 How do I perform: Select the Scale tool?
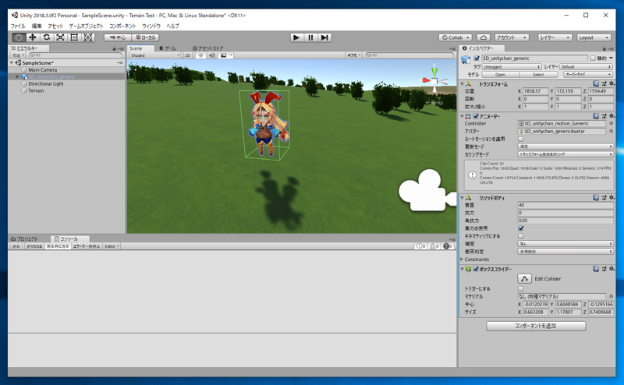point(60,37)
